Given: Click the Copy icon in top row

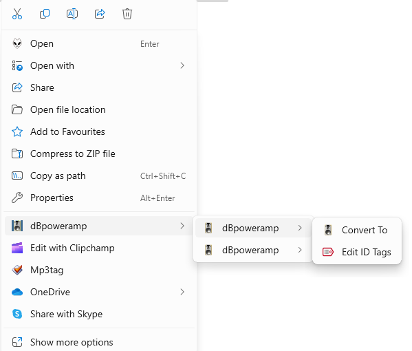Looking at the screenshot, I should [45, 14].
